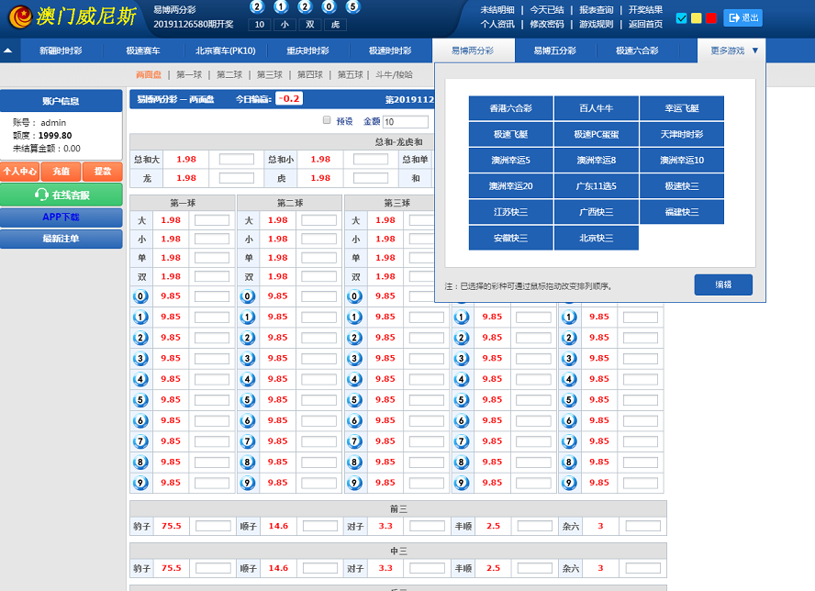Click ball number 0 in 第一球 column

coord(141,296)
